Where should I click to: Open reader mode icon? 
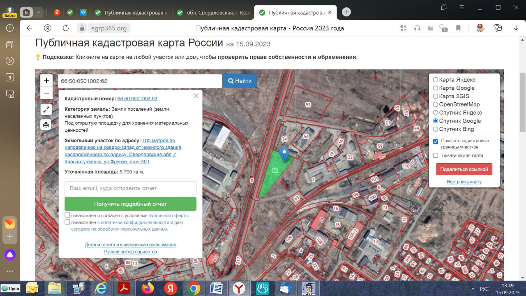pyautogui.click(x=430, y=28)
